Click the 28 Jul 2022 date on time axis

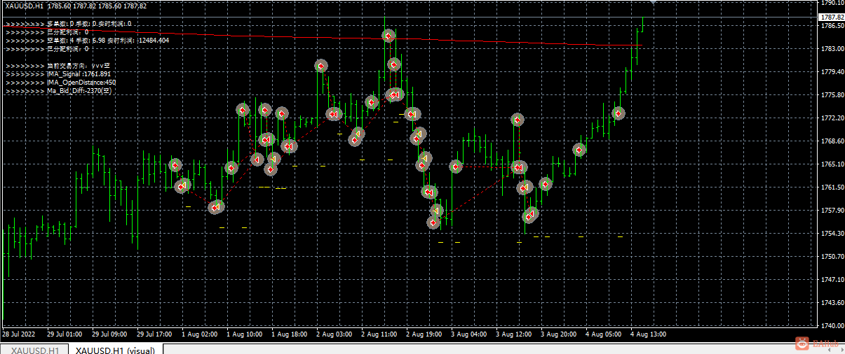(x=21, y=334)
